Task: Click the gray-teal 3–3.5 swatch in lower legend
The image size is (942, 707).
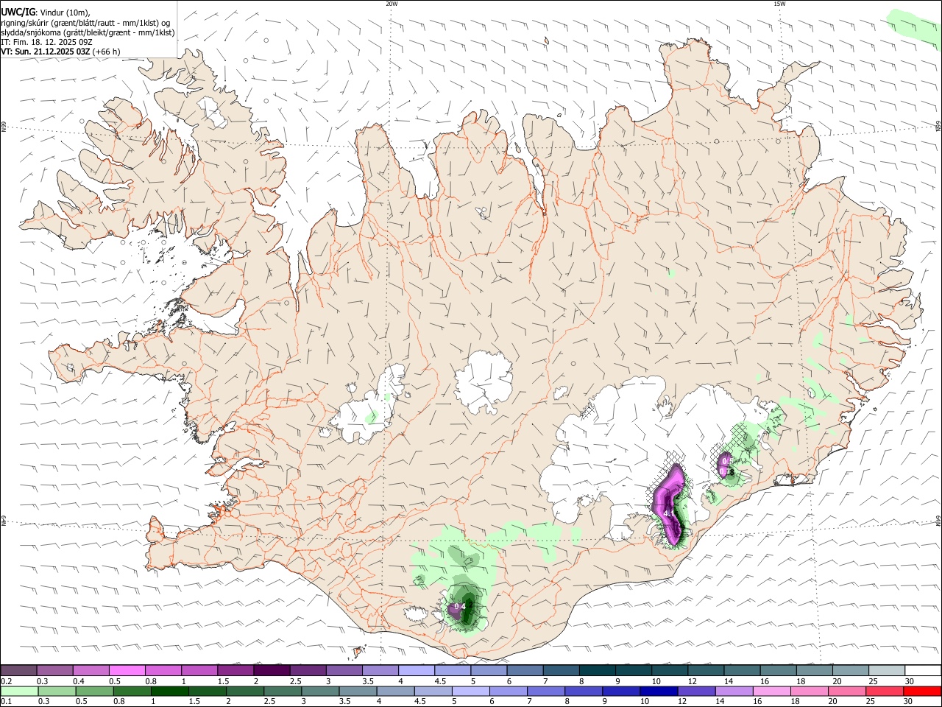Action: [x=321, y=691]
